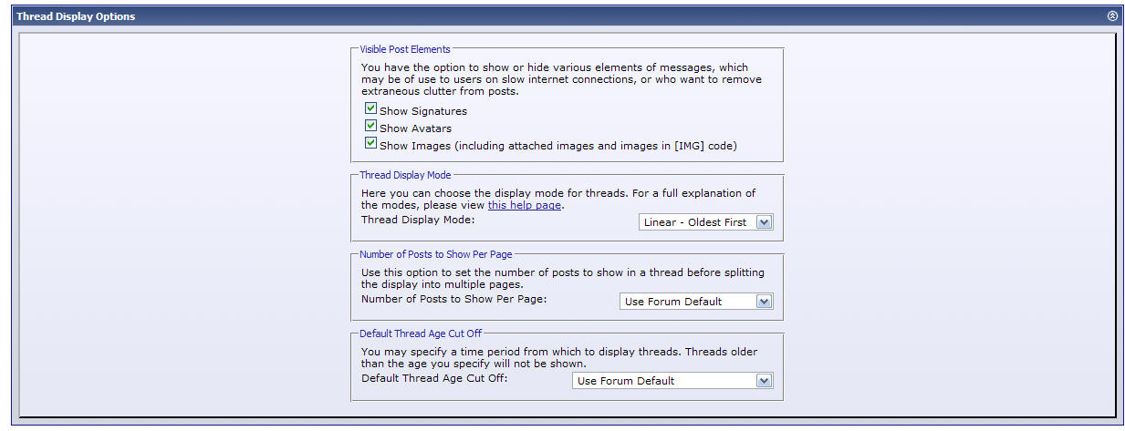Click the Show Signatures label text
Screen dimensions: 1125x431
[423, 111]
